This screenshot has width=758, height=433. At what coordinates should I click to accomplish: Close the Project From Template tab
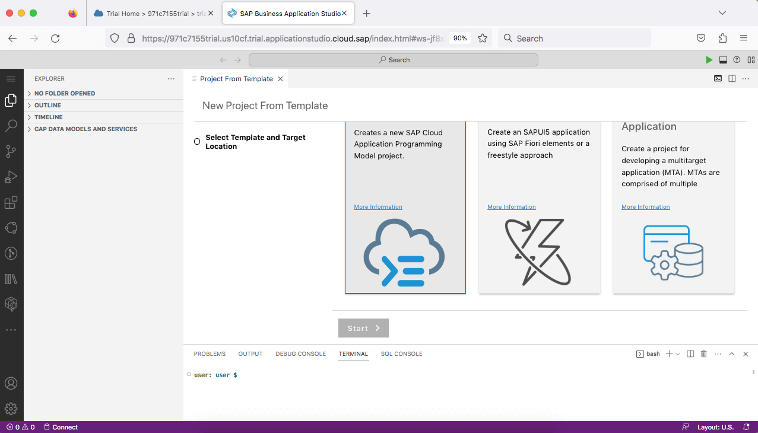(x=280, y=79)
